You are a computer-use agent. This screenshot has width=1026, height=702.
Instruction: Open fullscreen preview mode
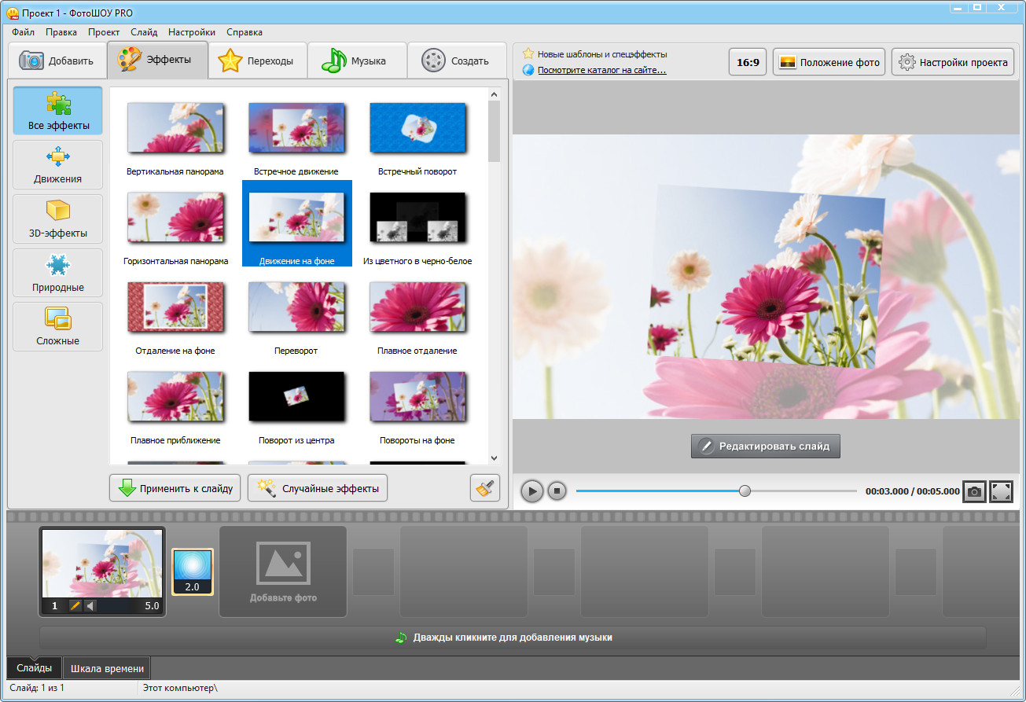pyautogui.click(x=1001, y=491)
